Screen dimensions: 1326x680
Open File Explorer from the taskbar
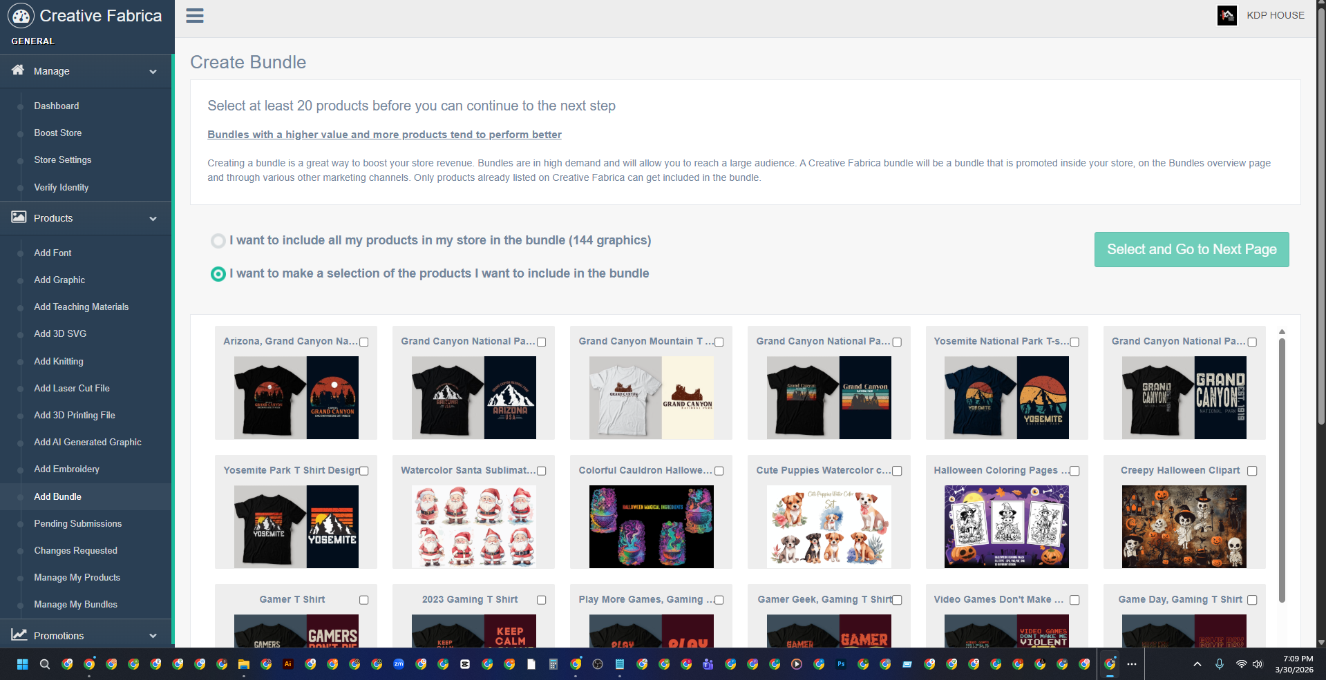(244, 664)
